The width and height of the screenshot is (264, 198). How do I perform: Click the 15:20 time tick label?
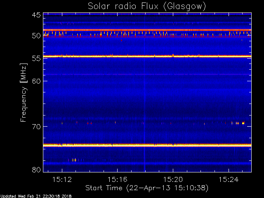[x=173, y=179]
